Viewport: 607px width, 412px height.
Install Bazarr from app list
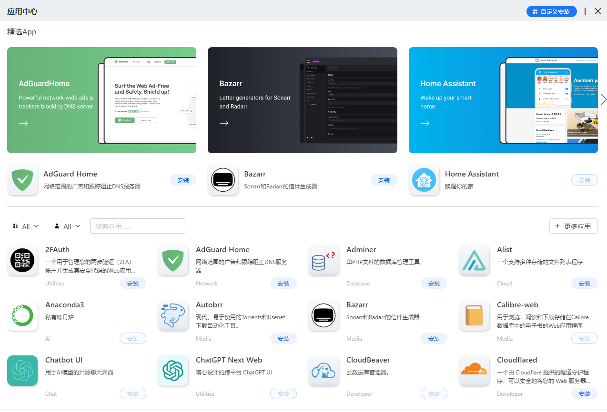point(434,338)
